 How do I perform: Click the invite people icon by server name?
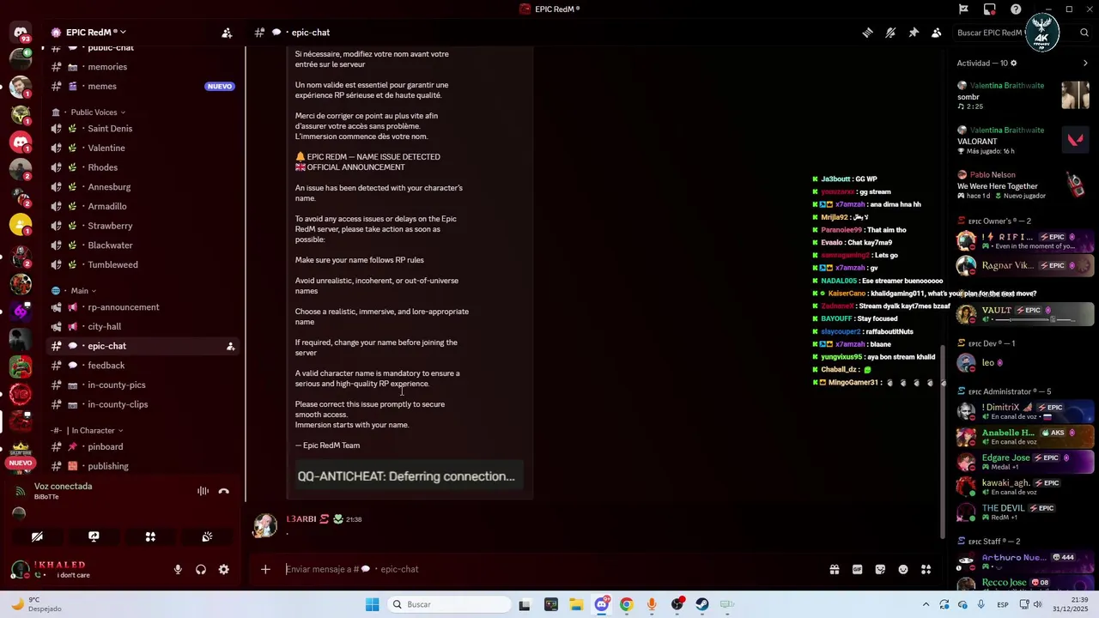coord(227,33)
